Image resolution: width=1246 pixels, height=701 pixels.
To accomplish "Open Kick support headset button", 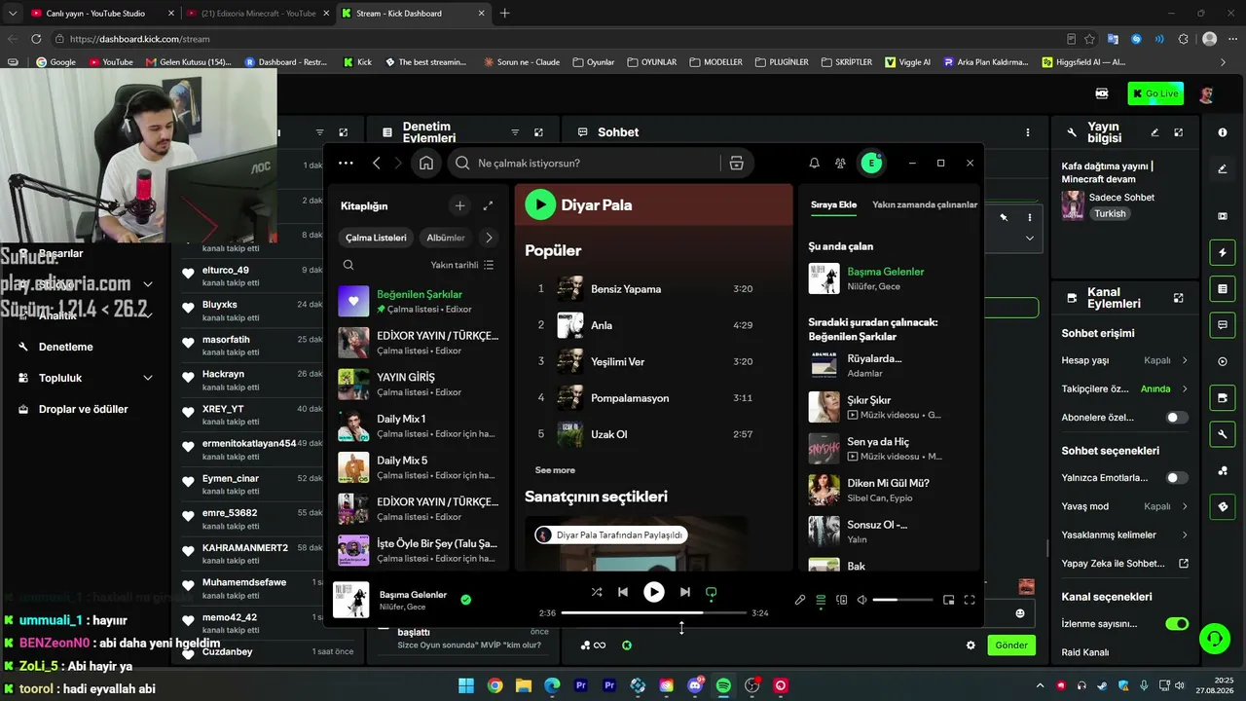I will pos(1214,638).
